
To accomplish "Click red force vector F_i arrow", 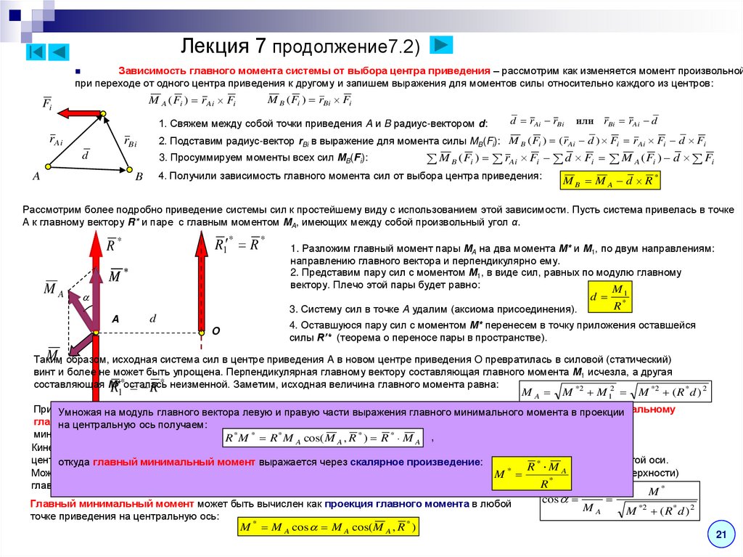I will (80, 113).
